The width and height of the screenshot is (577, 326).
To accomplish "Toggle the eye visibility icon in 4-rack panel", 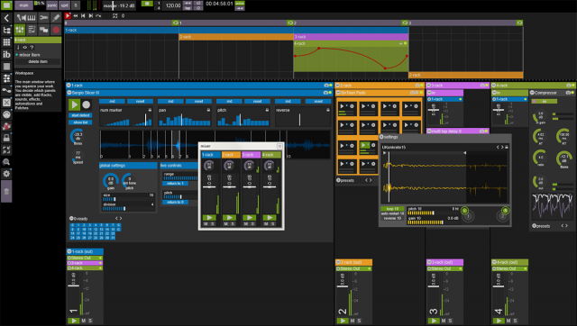I will 24,48.
